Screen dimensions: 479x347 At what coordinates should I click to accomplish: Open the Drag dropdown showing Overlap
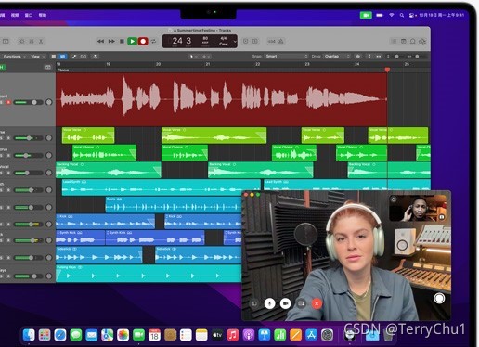point(337,57)
